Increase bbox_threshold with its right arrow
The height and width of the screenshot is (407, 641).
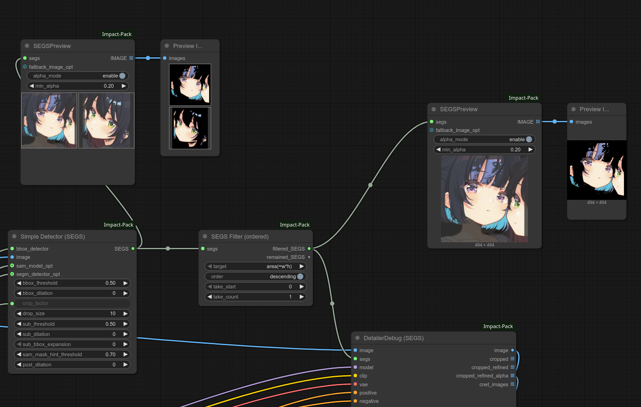tap(125, 283)
